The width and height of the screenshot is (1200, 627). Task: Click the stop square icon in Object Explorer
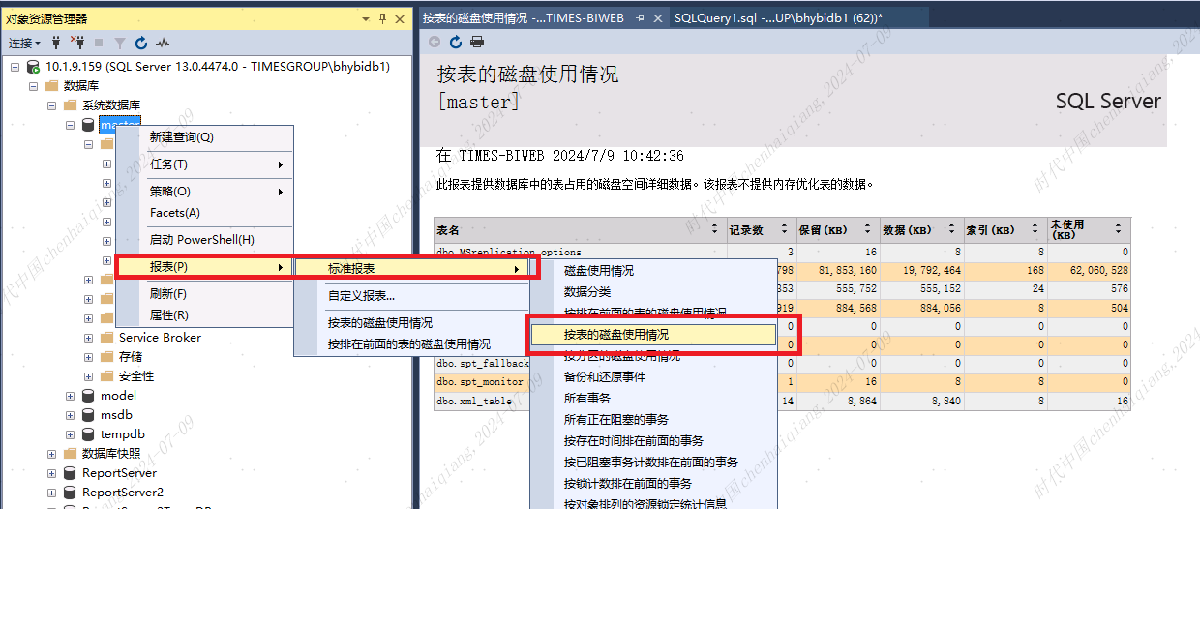tap(99, 43)
